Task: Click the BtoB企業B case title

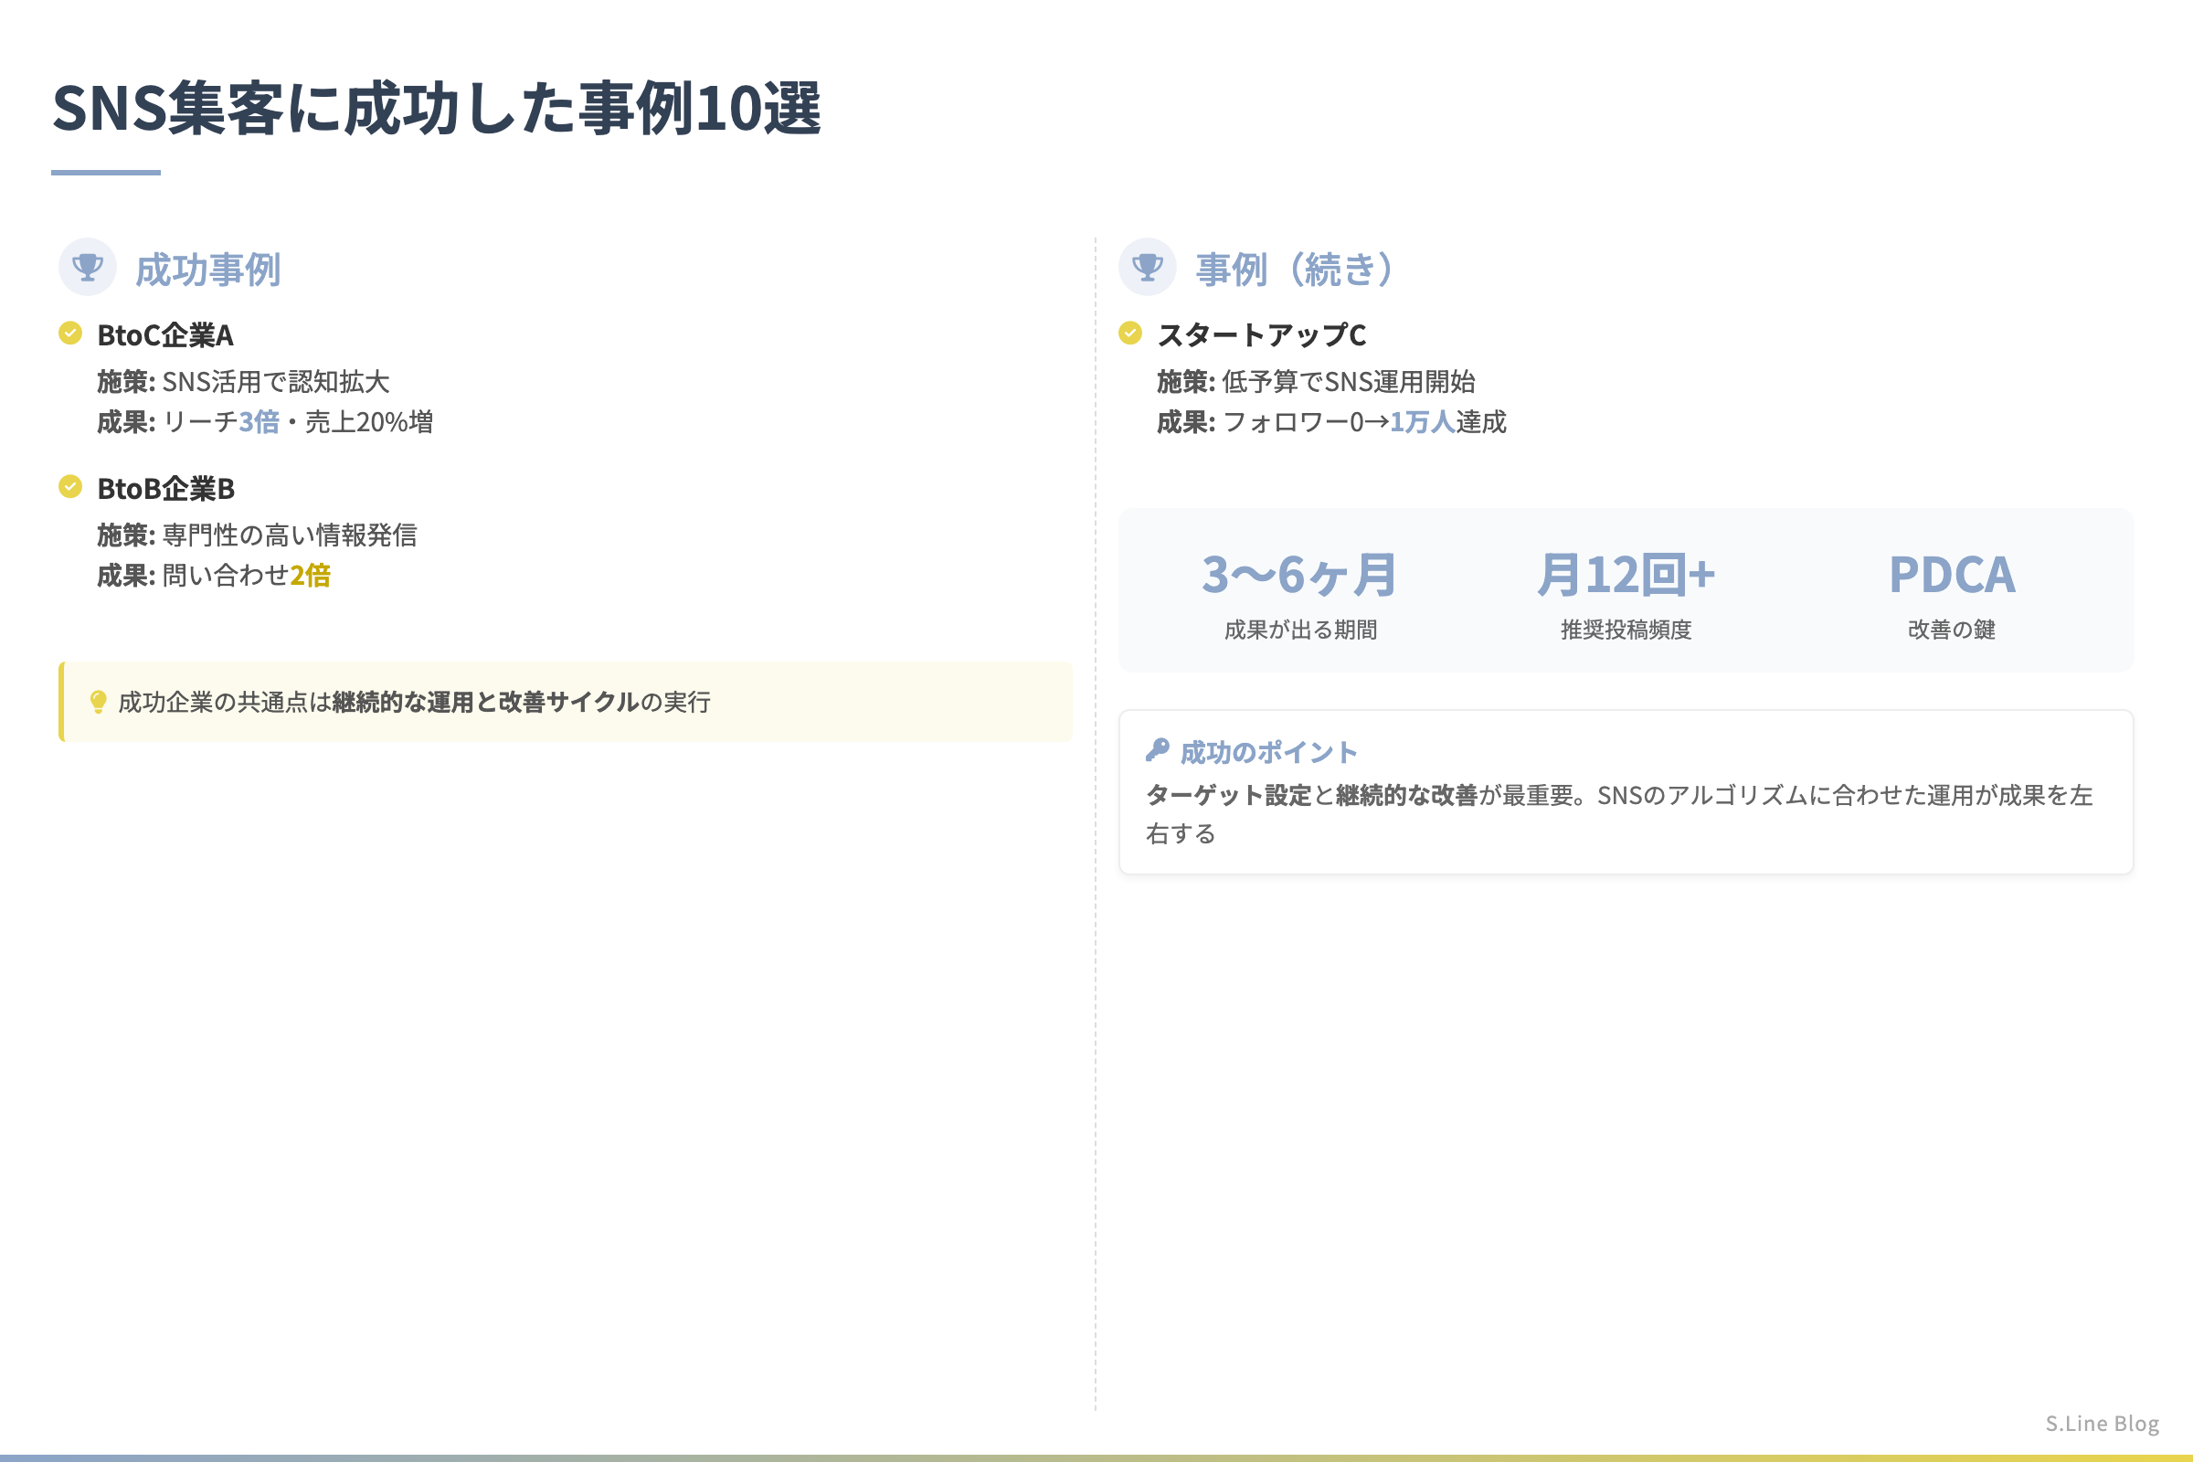Action: 166,488
